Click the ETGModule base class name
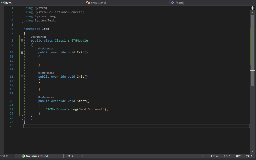The height and width of the screenshot is (160, 256). tap(79, 41)
